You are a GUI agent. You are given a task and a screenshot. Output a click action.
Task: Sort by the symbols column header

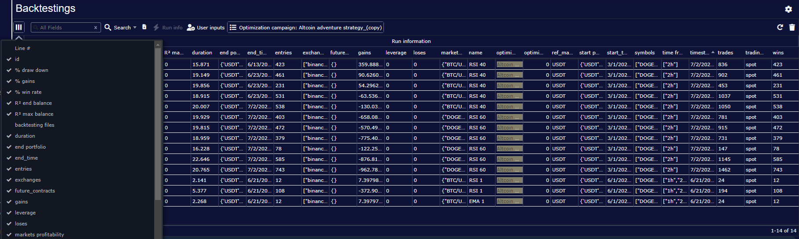click(644, 53)
